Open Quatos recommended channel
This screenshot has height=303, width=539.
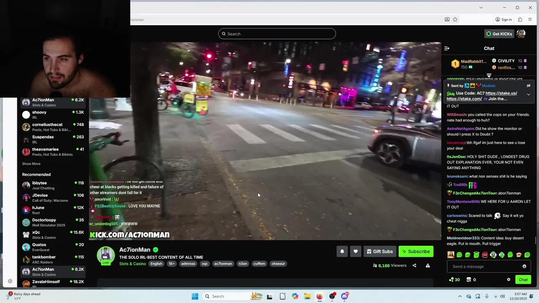(x=53, y=247)
